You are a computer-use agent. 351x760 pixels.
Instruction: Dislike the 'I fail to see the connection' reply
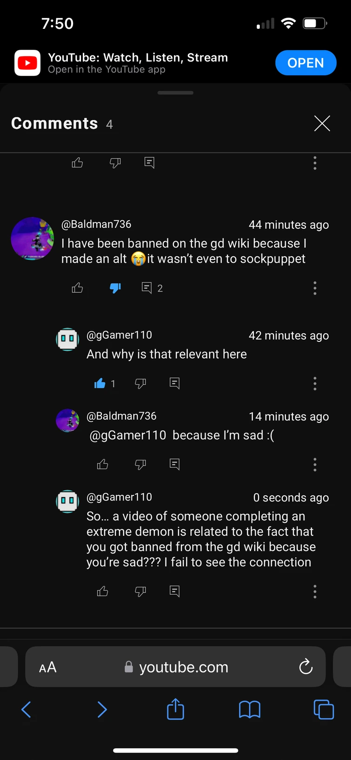(x=140, y=592)
